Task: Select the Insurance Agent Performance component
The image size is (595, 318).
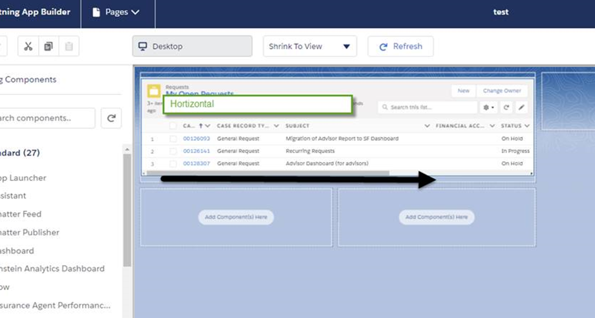Action: click(x=55, y=306)
